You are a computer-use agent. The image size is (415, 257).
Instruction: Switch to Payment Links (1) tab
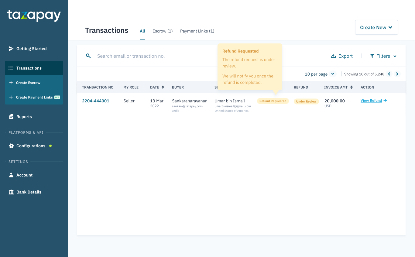197,31
